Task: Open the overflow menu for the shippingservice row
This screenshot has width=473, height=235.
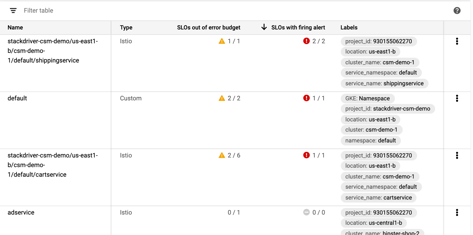Action: click(457, 41)
